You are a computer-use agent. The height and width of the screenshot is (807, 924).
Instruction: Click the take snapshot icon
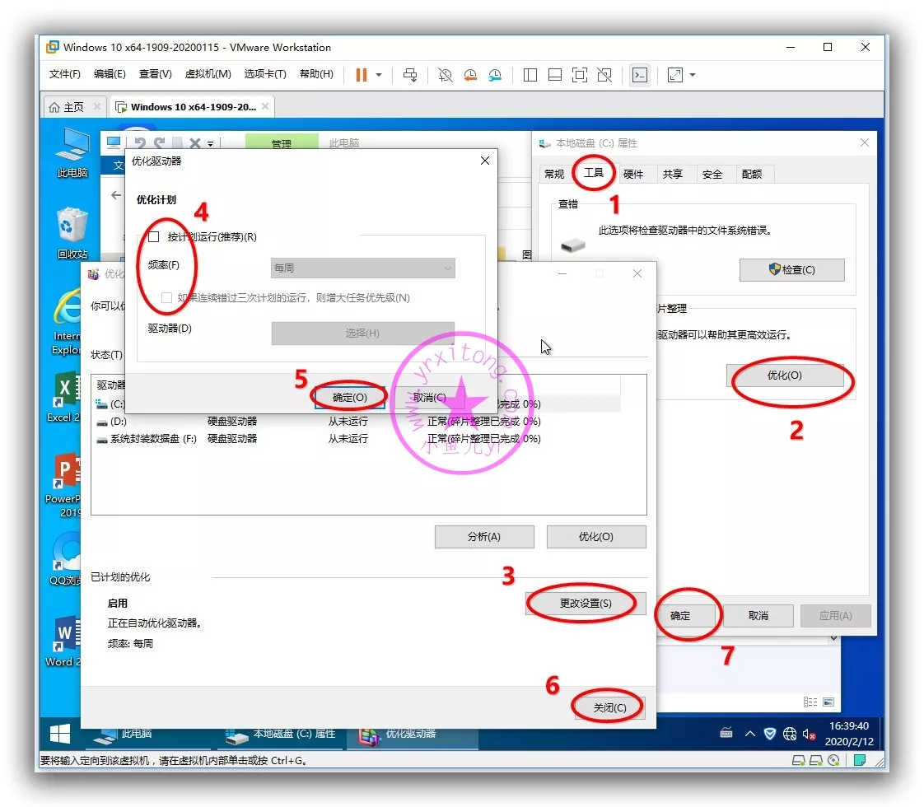[x=445, y=75]
